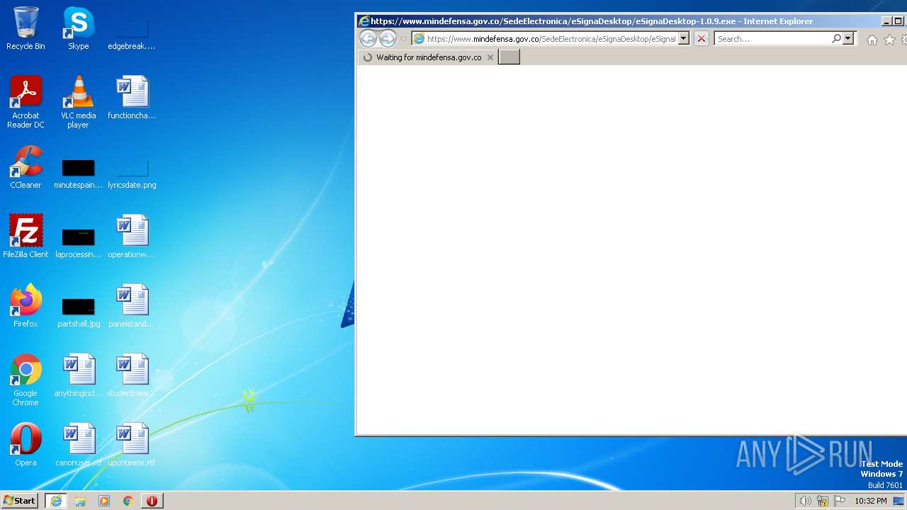
Task: Expand the address bar autocomplete dropdown
Action: point(684,39)
